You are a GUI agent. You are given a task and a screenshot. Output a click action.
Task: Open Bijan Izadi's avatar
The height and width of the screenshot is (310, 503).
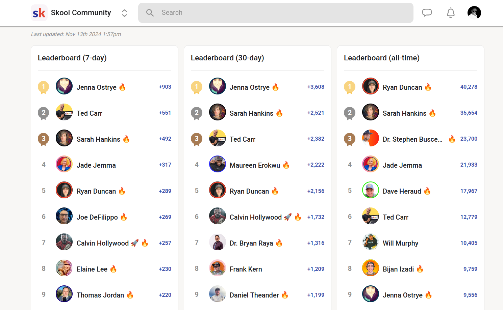[371, 268]
